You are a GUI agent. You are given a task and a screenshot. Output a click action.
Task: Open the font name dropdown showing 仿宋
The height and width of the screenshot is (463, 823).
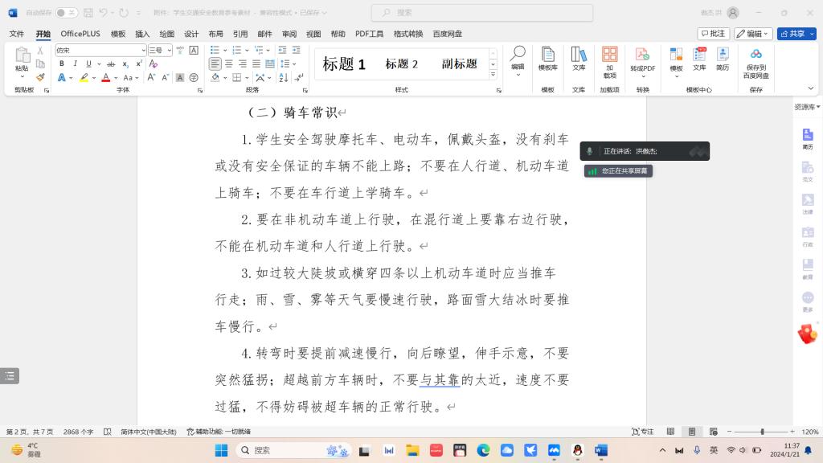tap(100, 50)
